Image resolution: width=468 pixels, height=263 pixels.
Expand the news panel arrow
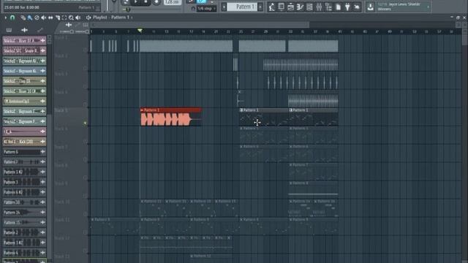[x=429, y=7]
